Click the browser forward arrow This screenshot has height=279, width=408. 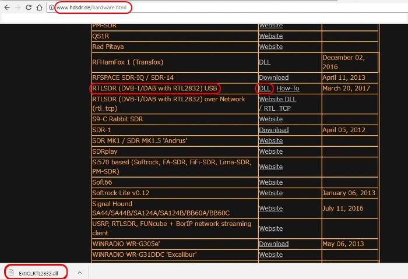[x=17, y=8]
